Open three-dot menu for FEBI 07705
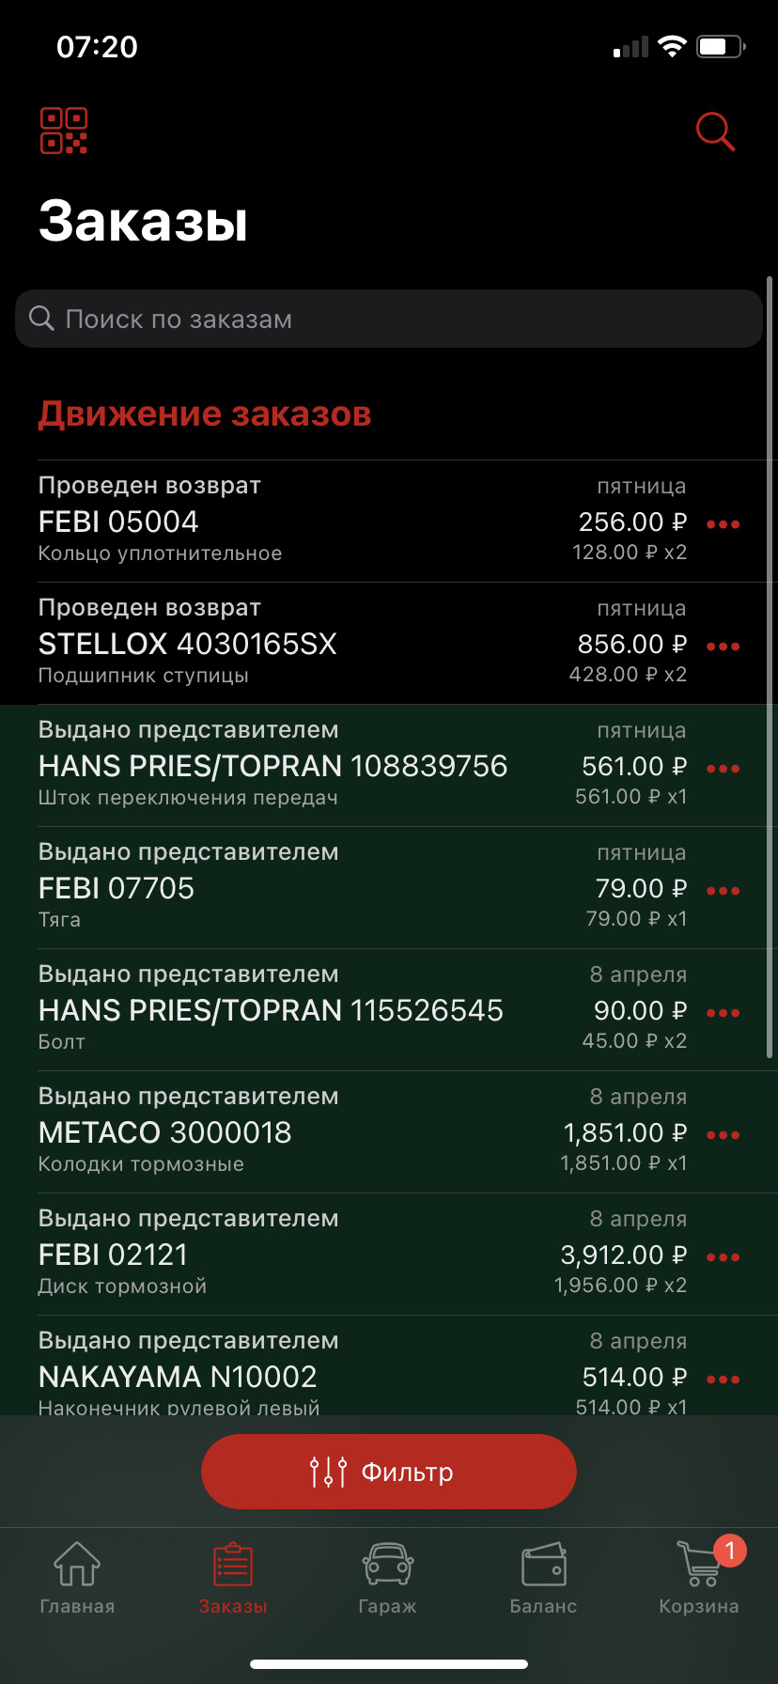The height and width of the screenshot is (1684, 778). point(723,891)
